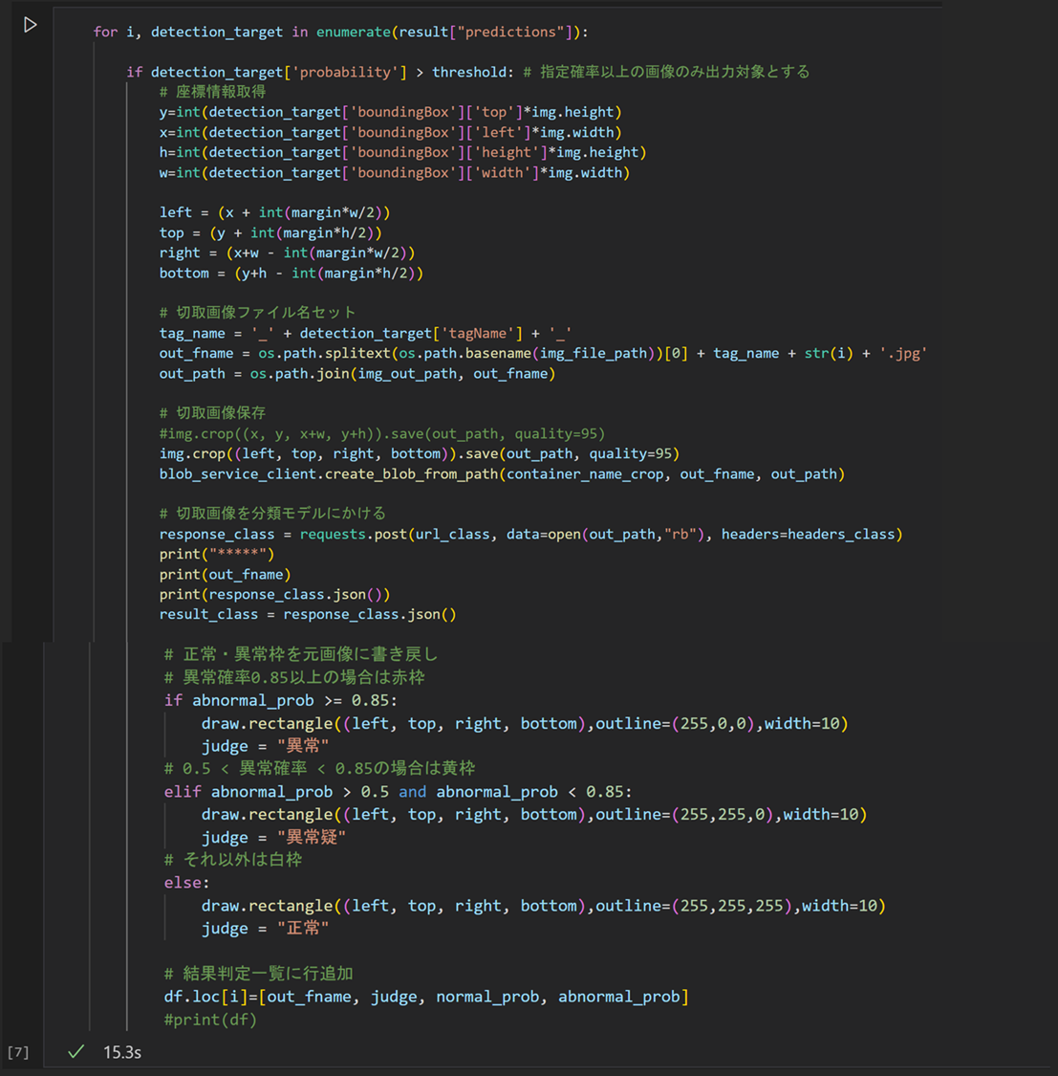Viewport: 1058px width, 1076px height.
Task: Click the green success checkmark icon
Action: pos(76,1051)
